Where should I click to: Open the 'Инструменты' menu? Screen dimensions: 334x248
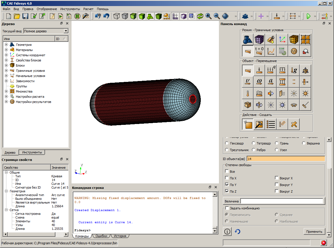tap(70, 9)
